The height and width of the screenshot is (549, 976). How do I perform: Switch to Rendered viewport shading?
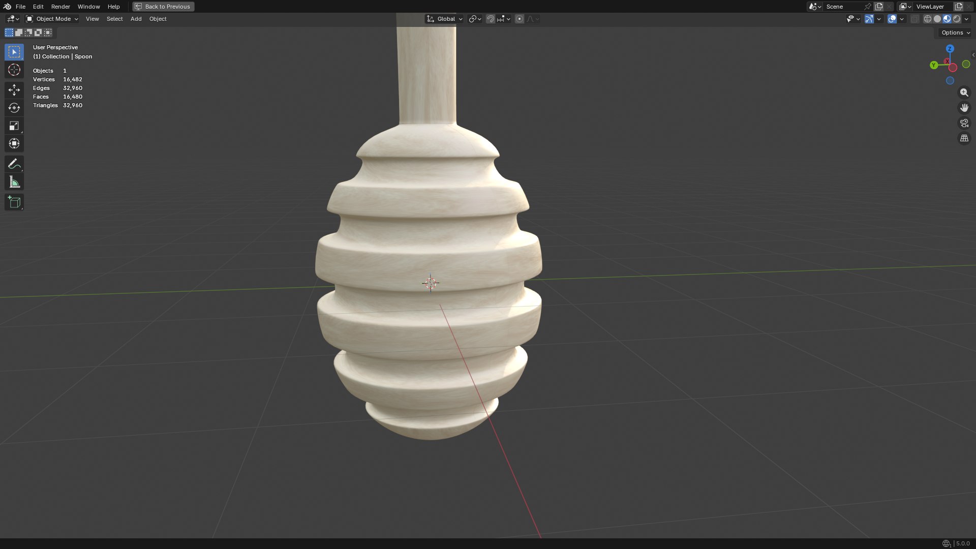(x=957, y=19)
